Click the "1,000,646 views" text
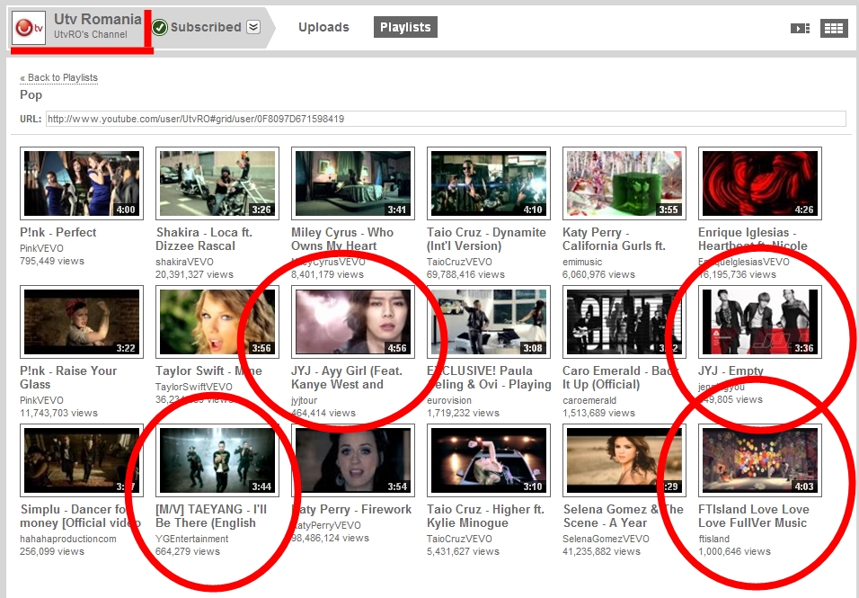This screenshot has height=598, width=859. [x=735, y=551]
